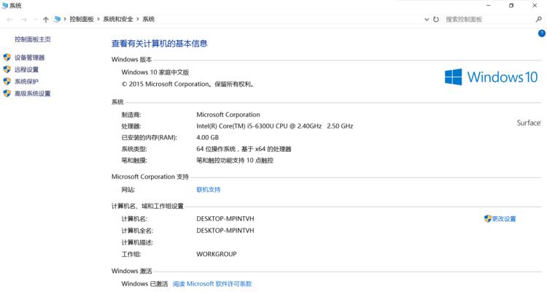
Task: Expand chevron after 系统和安全 breadcrumb
Action: coord(138,19)
